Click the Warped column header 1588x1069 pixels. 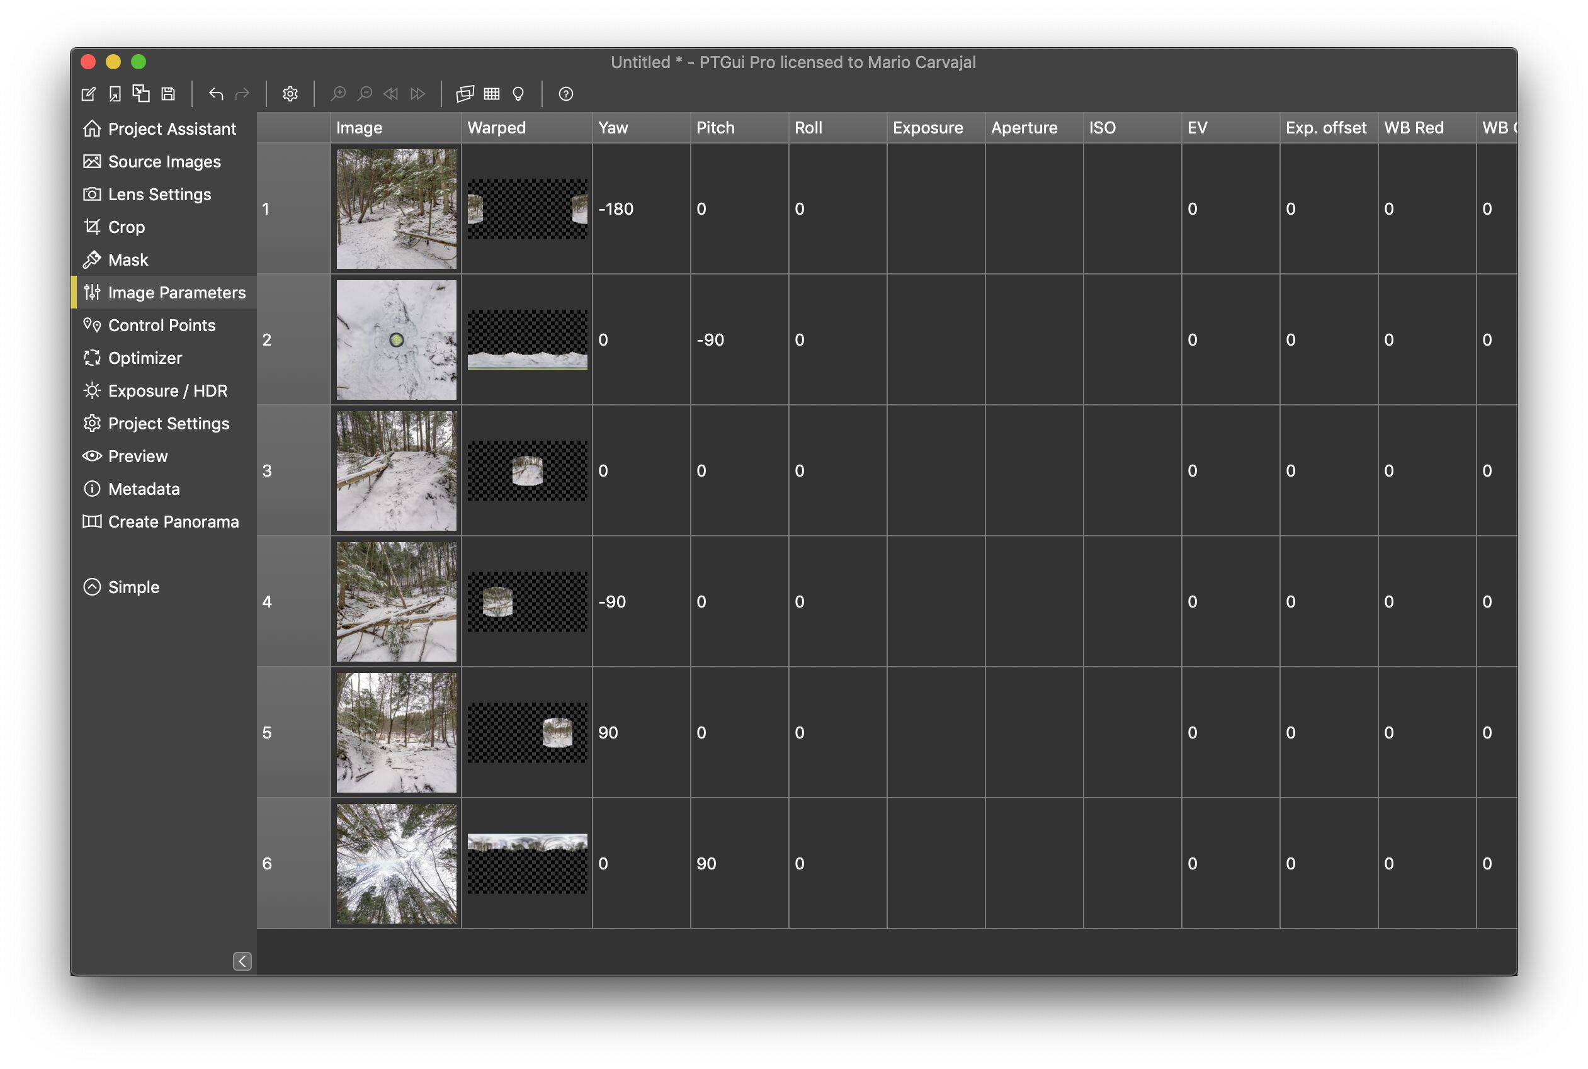tap(526, 128)
